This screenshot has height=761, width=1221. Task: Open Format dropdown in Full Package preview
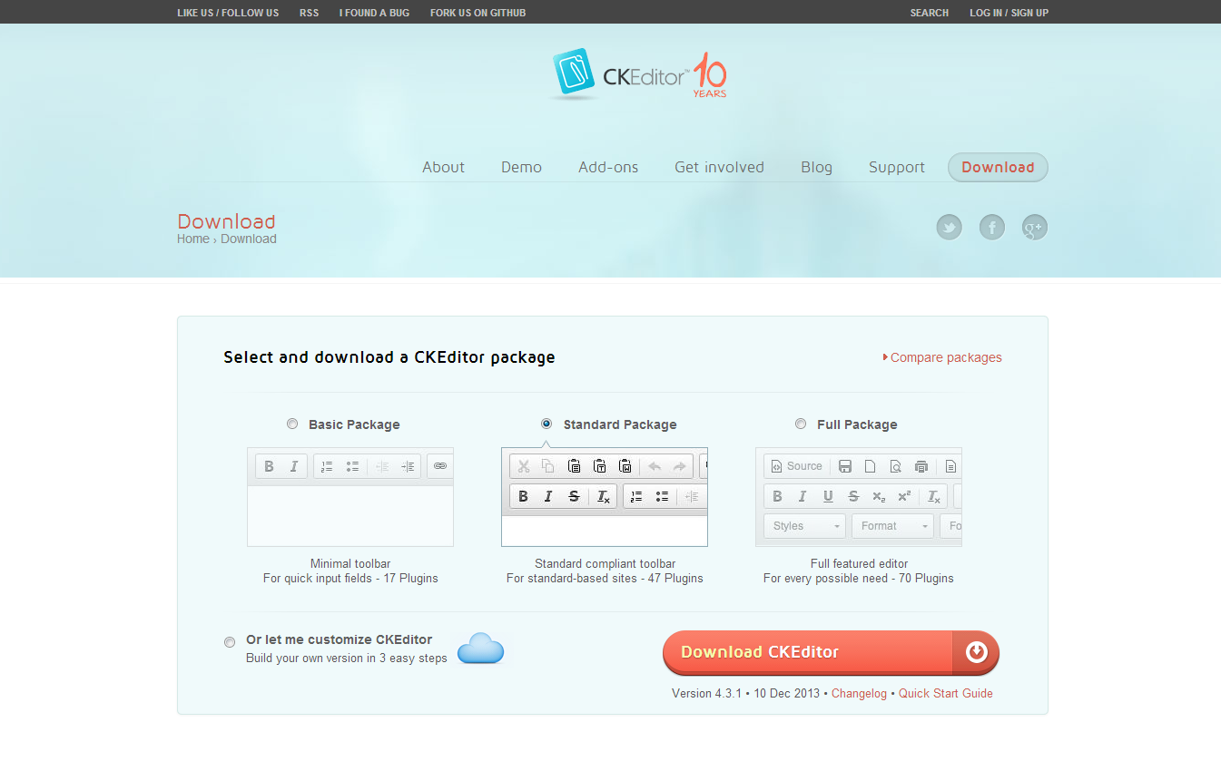[x=892, y=526]
